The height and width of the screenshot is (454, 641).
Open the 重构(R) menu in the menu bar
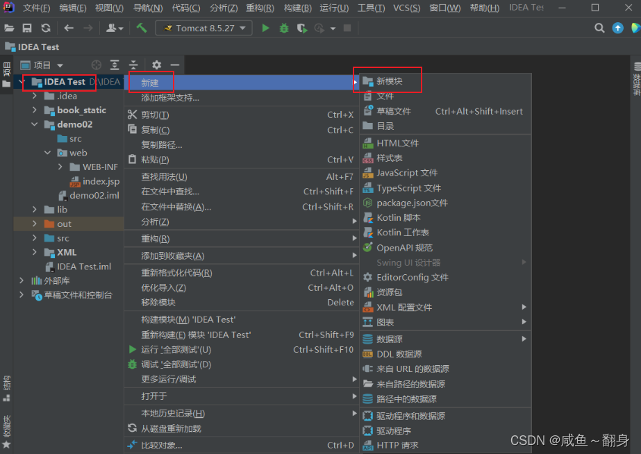[x=260, y=8]
